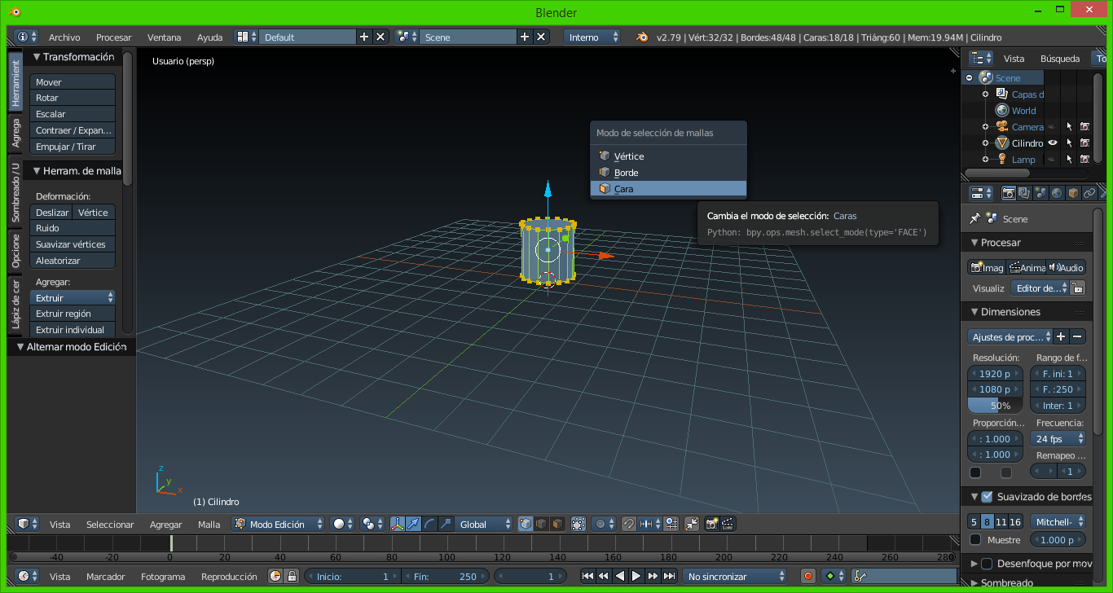Click the Inicio start frame field

coord(352,576)
